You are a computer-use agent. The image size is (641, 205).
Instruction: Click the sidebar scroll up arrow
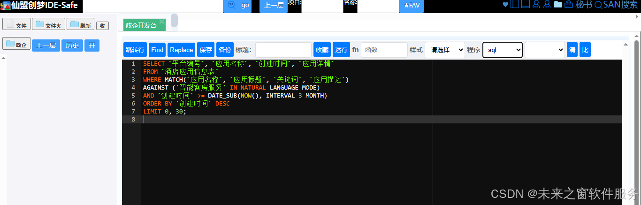[x=3, y=59]
